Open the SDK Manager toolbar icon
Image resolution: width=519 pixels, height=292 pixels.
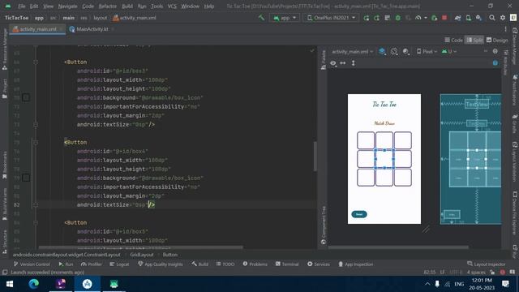pos(478,18)
